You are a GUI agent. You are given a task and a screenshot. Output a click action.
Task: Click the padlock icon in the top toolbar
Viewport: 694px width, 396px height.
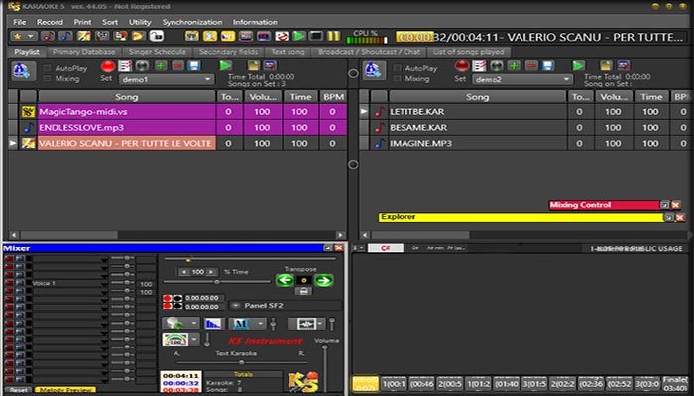coord(157,36)
